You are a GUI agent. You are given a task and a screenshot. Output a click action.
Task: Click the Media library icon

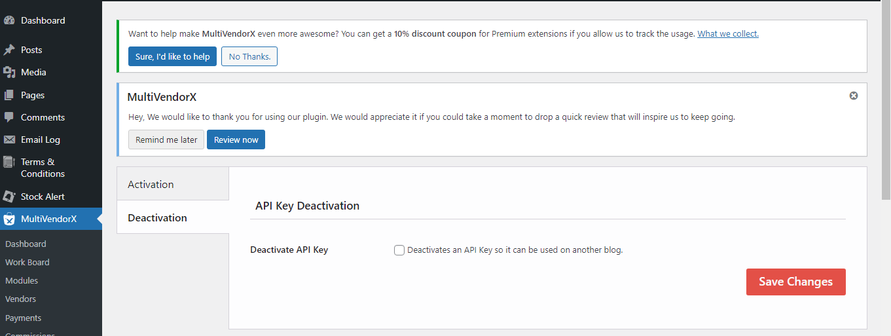[9, 72]
